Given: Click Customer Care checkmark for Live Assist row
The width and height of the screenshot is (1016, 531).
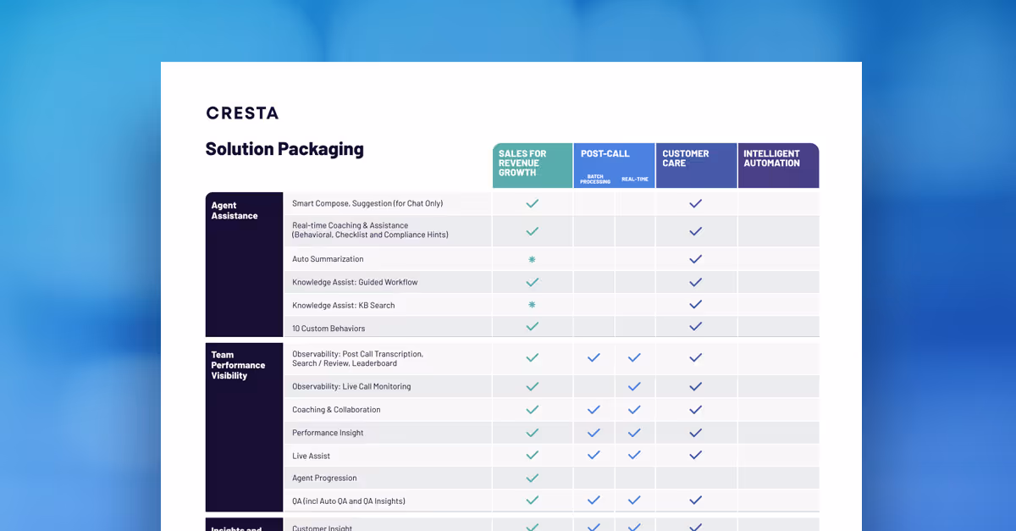Looking at the screenshot, I should (x=695, y=455).
